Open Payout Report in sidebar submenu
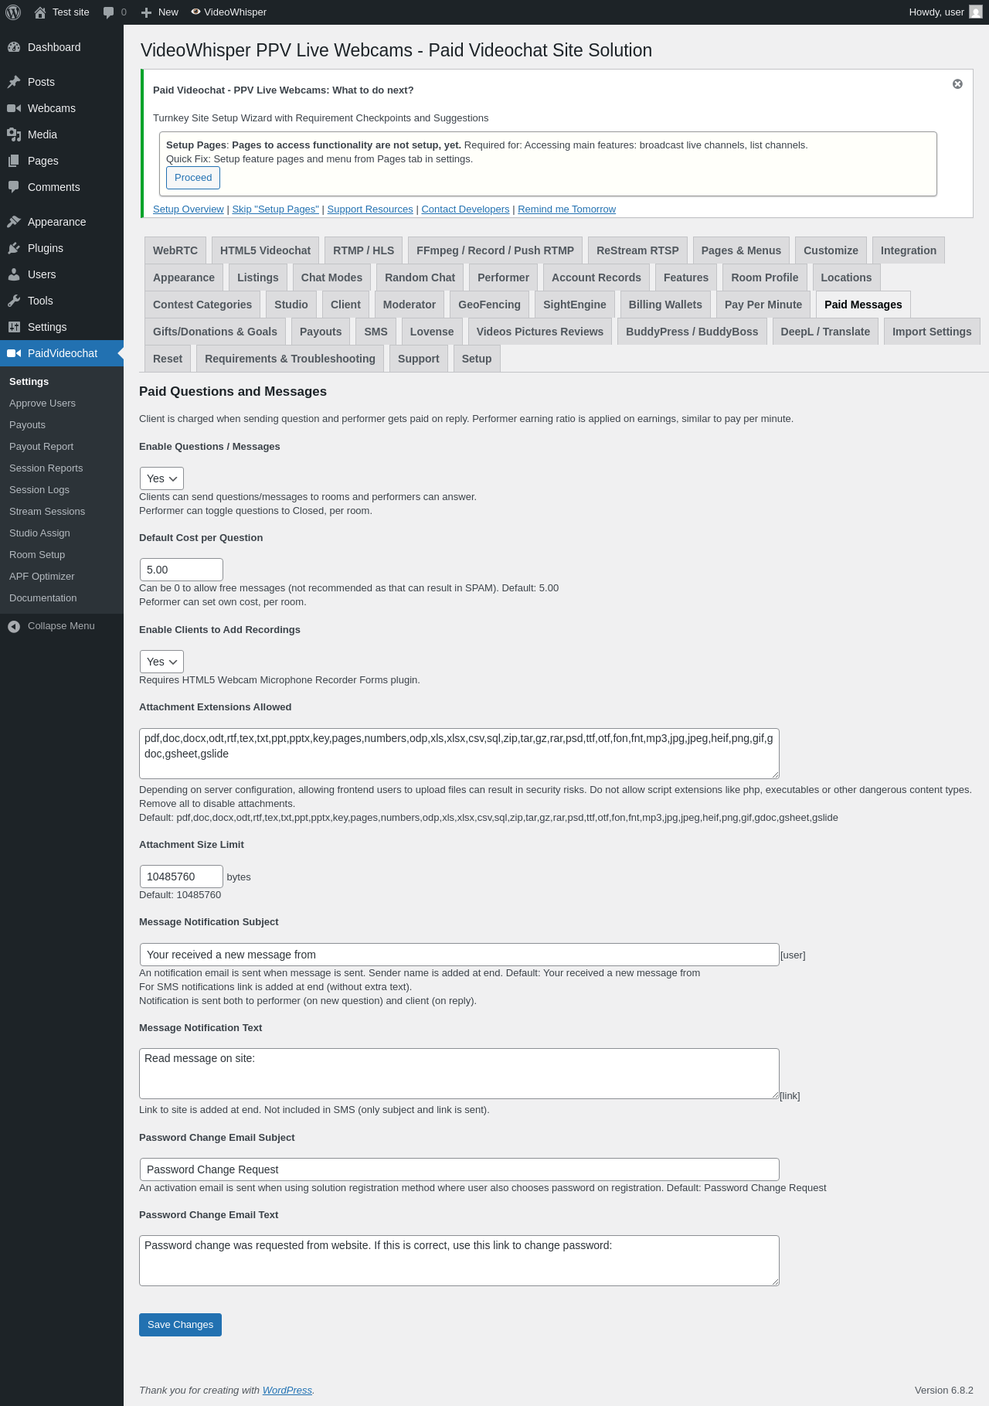989x1406 pixels. 42,447
